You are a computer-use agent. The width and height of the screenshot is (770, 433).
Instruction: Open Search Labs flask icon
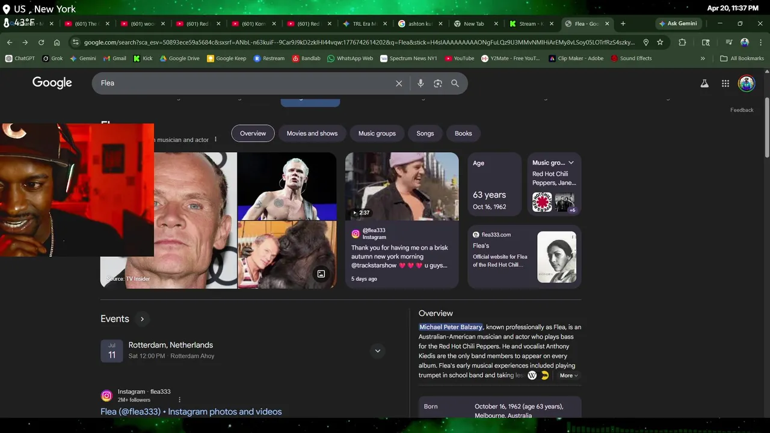coord(704,84)
